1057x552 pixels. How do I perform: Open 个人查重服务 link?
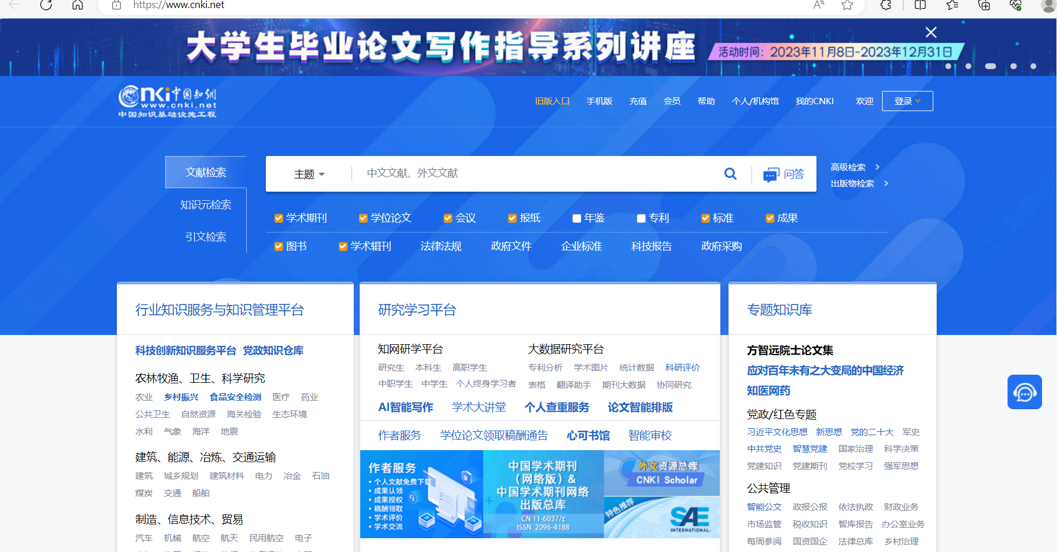click(556, 408)
